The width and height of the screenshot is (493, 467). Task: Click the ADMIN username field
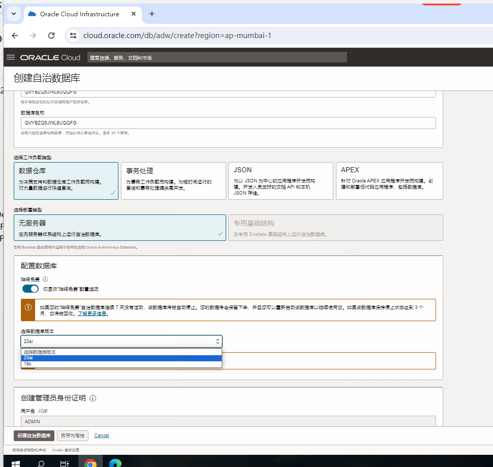(x=228, y=421)
